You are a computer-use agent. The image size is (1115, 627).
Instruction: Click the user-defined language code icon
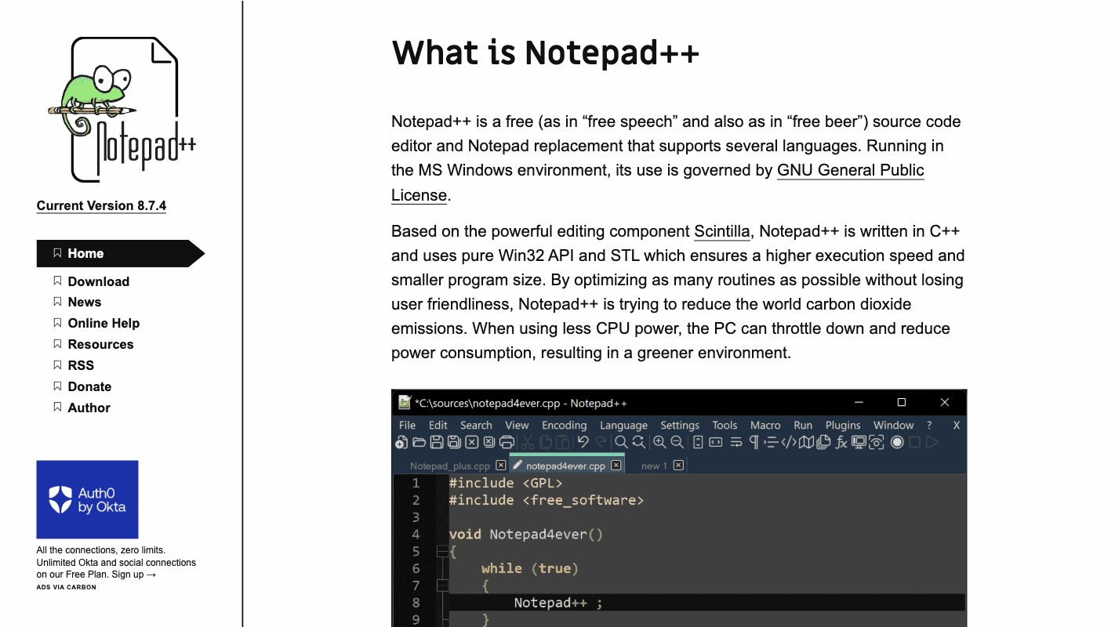click(x=789, y=442)
